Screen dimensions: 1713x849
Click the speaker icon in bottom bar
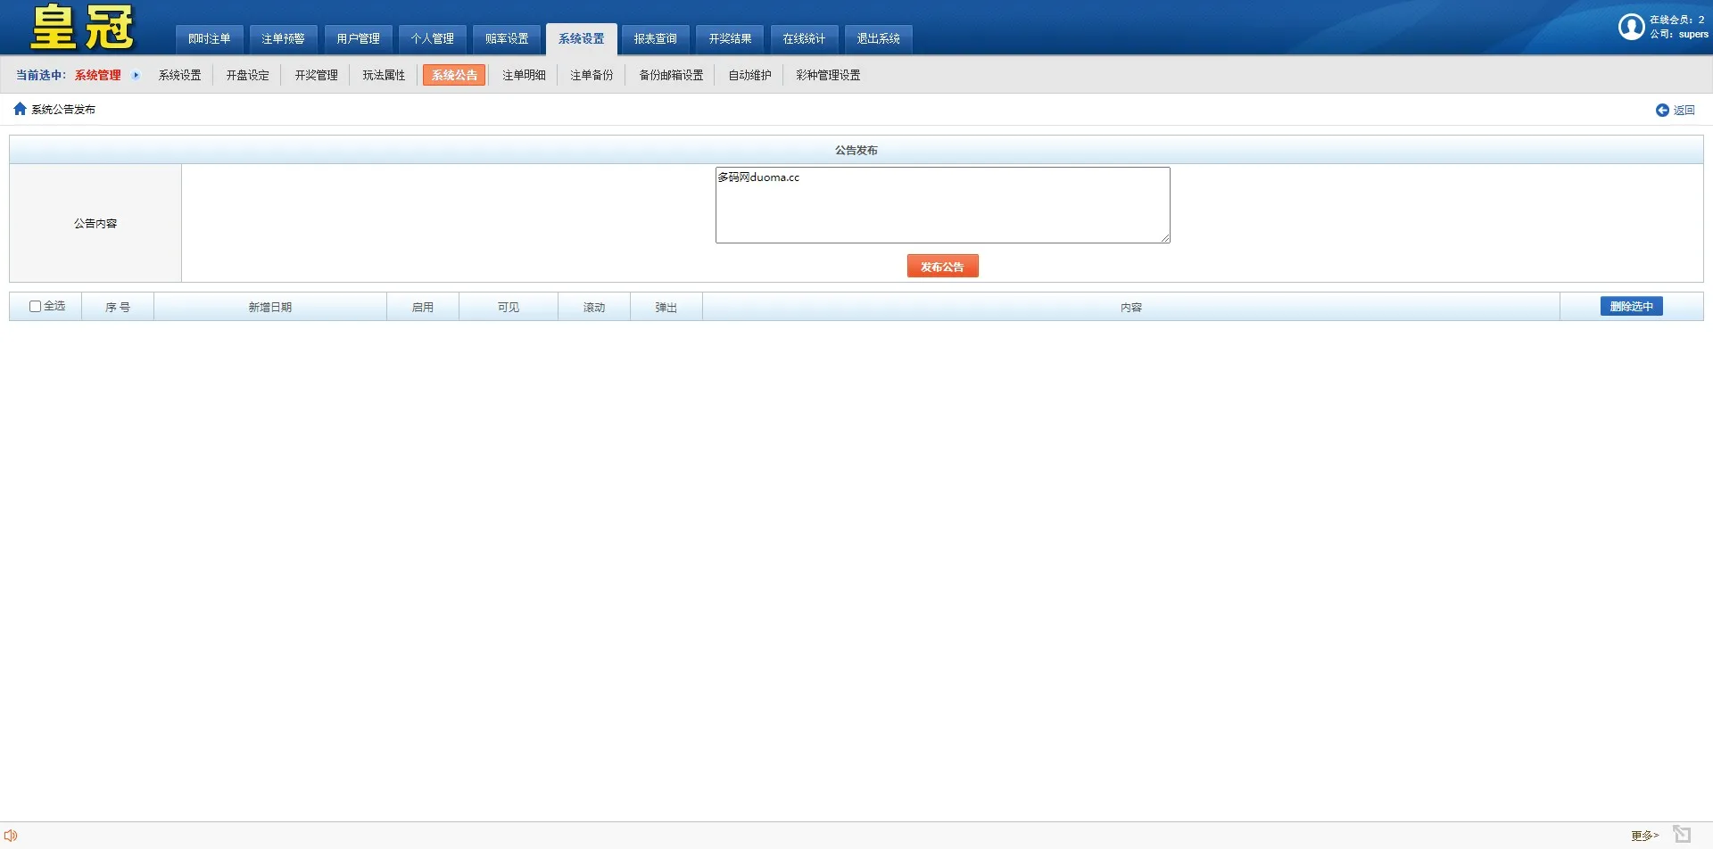(x=11, y=836)
